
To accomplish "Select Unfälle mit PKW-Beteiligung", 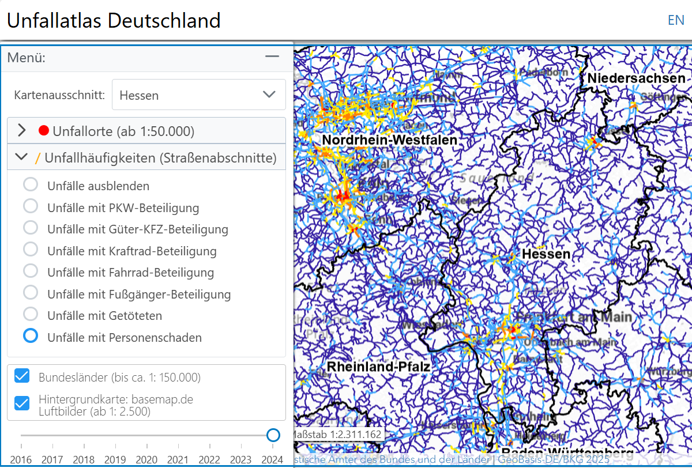I will (x=31, y=206).
